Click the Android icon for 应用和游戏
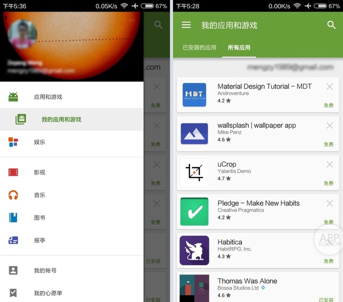 [13, 97]
